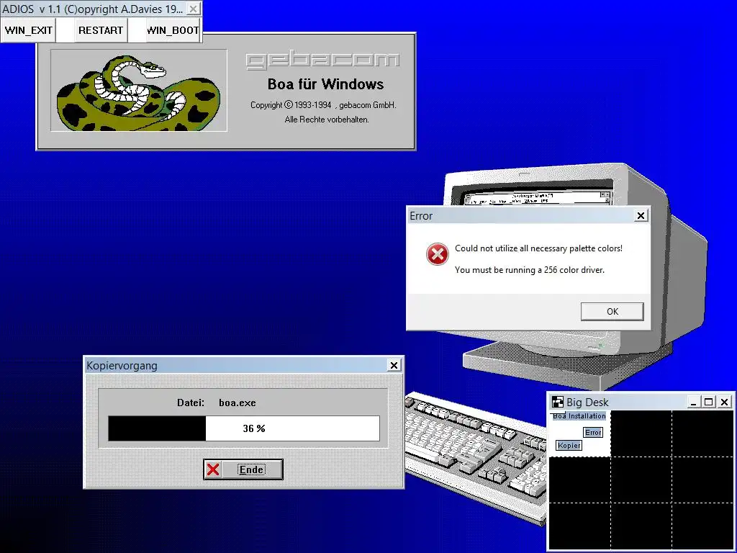737x553 pixels.
Task: Select Boa Installation in Big Desk
Action: [579, 416]
